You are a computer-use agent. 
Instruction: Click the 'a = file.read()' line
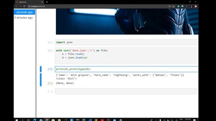point(73,54)
